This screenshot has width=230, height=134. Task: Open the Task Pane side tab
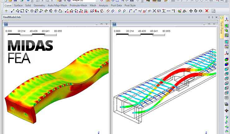tap(222, 27)
